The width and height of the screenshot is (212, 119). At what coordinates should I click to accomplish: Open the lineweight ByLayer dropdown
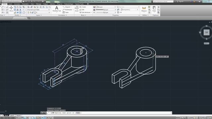[106, 10]
